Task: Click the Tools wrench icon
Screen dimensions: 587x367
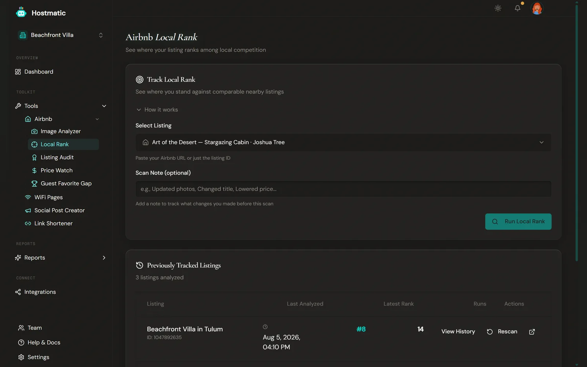Action: (x=18, y=106)
